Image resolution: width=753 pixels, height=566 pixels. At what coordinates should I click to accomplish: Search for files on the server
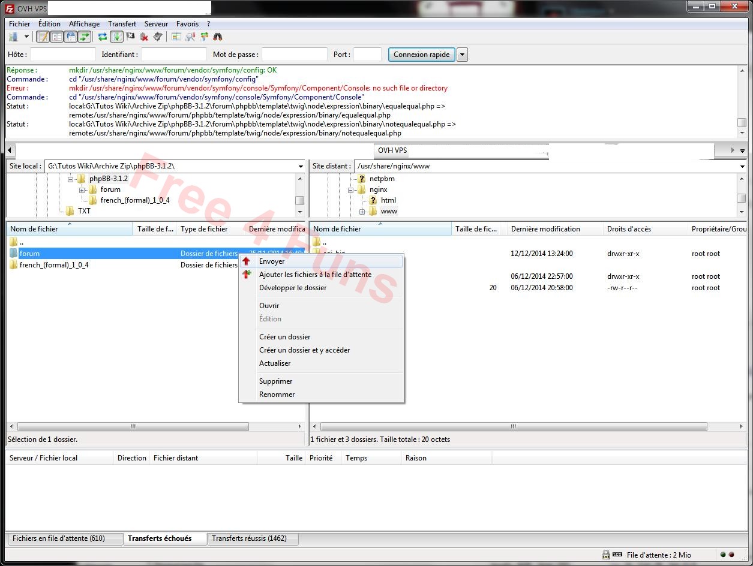(217, 36)
